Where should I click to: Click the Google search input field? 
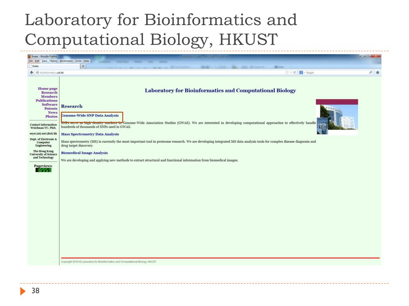[336, 73]
